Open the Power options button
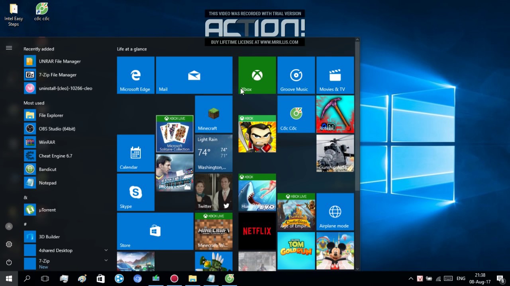This screenshot has height=286, width=510. tap(9, 262)
